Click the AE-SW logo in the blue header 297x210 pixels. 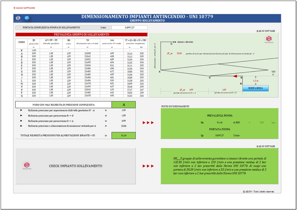[19, 19]
